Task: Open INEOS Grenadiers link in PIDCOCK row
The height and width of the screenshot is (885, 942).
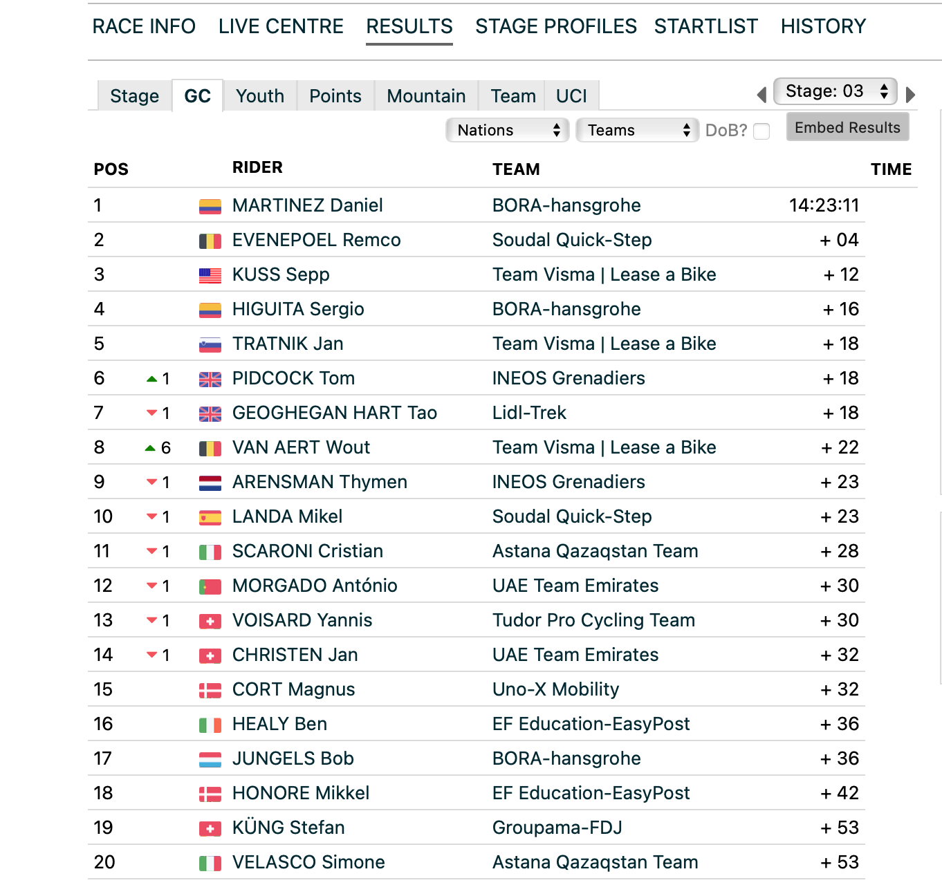Action: pos(568,378)
